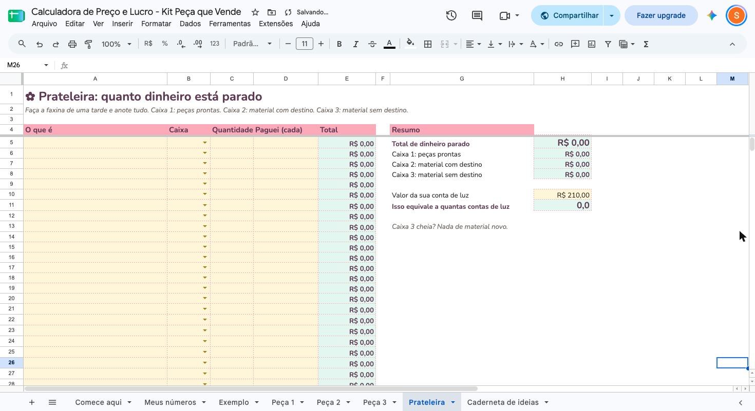Collapse the toolbar with chevron
755x411 pixels.
pos(732,44)
